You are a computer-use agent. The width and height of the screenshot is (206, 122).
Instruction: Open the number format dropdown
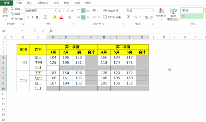152,11
